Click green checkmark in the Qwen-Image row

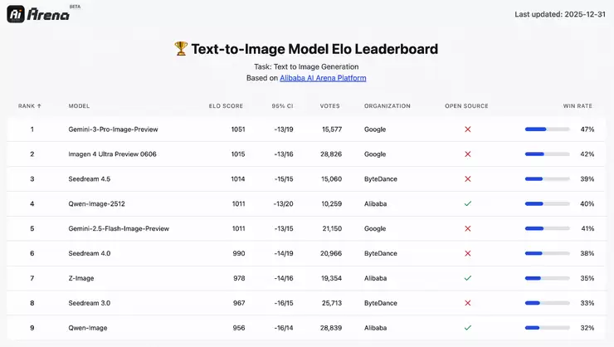pyautogui.click(x=468, y=328)
